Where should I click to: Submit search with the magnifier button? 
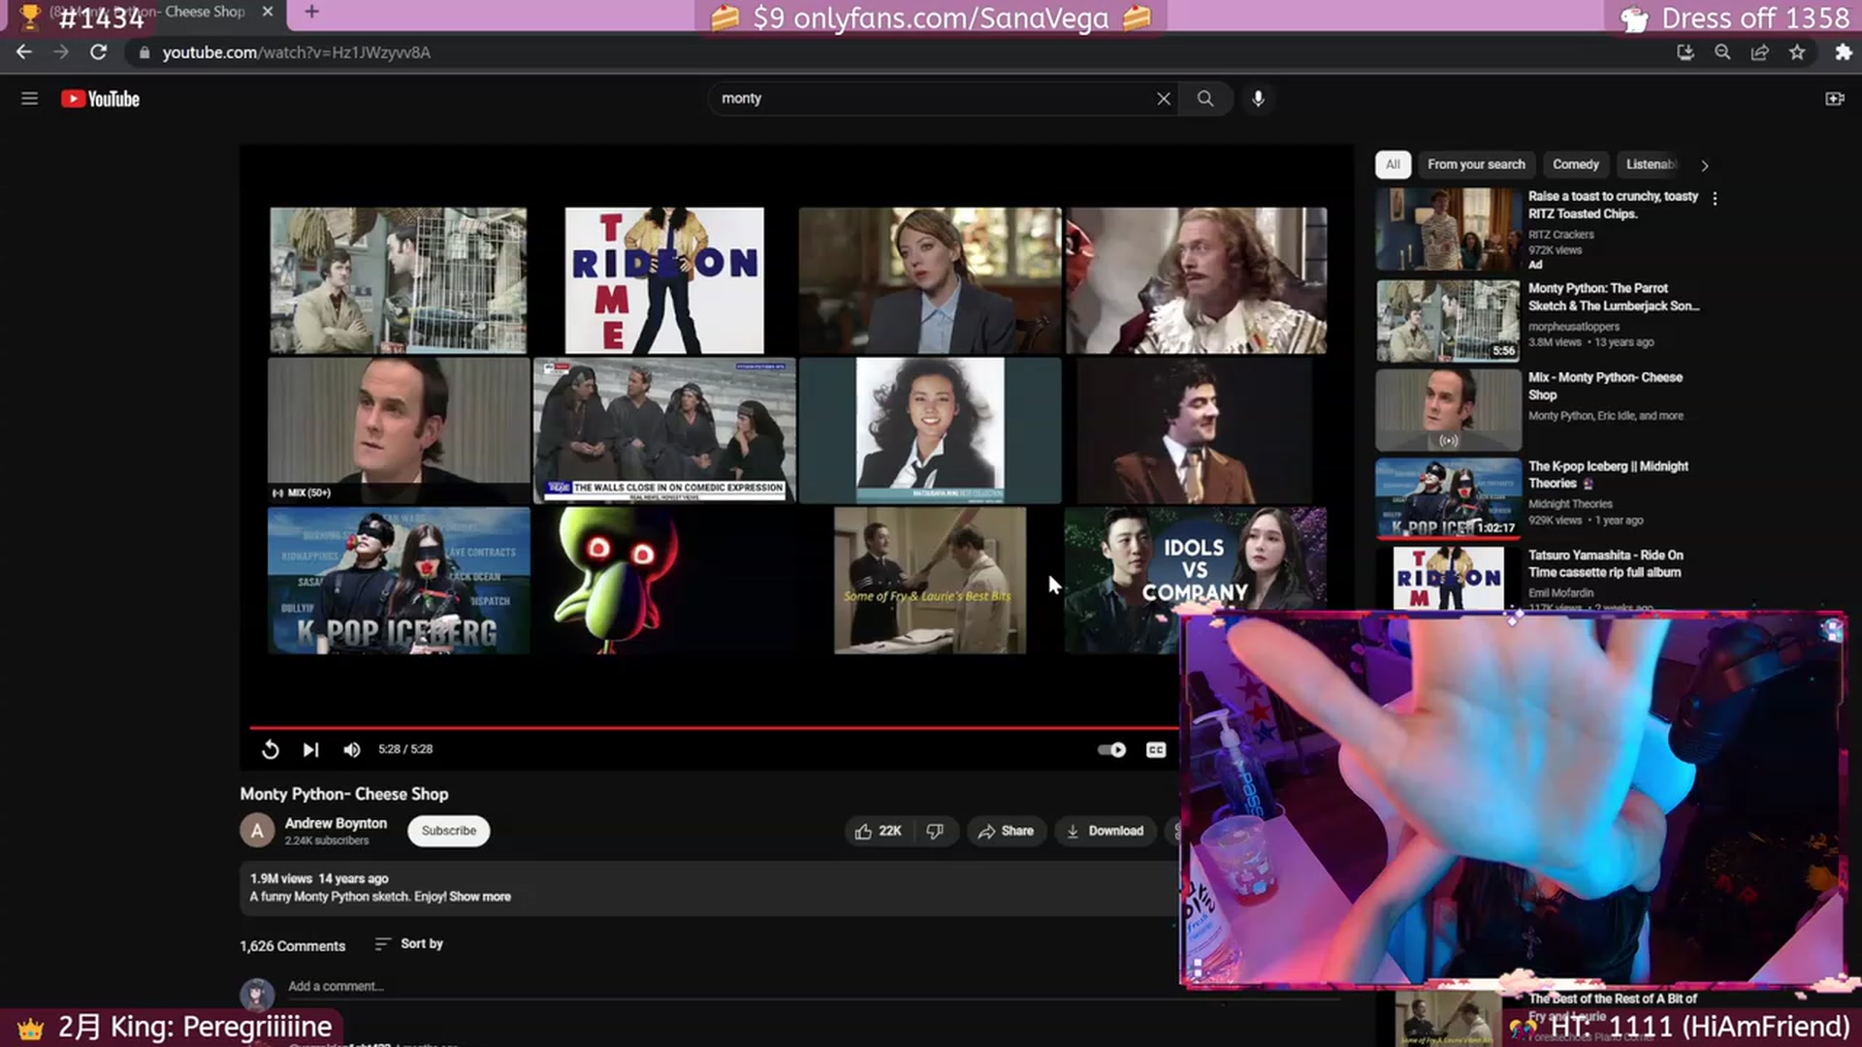[x=1205, y=99]
